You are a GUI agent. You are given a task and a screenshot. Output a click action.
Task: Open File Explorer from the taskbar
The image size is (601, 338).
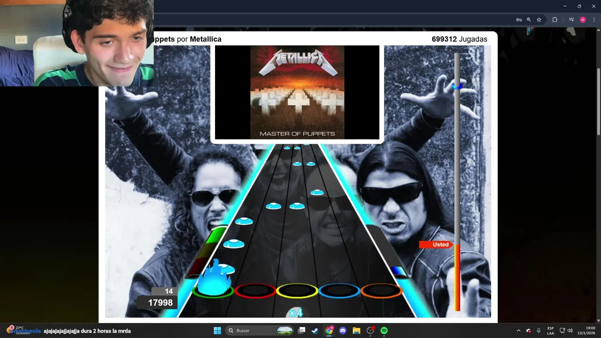pos(356,330)
